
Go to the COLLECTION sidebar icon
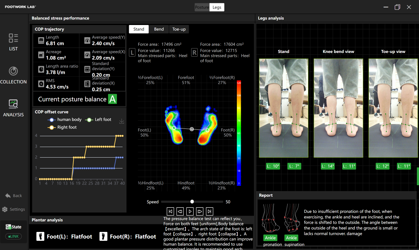click(14, 75)
